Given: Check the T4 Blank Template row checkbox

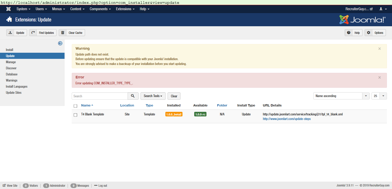Looking at the screenshot, I should 75,115.
